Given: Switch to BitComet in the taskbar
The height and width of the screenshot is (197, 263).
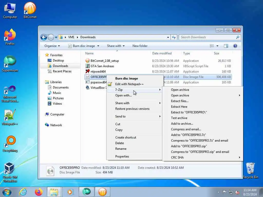Looking at the screenshot, I should click(102, 192).
